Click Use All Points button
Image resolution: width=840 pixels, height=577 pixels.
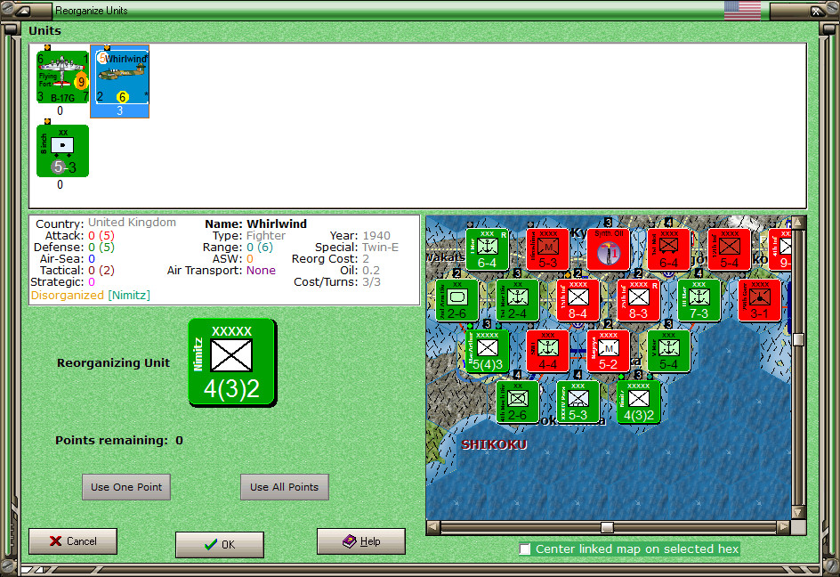click(x=285, y=487)
